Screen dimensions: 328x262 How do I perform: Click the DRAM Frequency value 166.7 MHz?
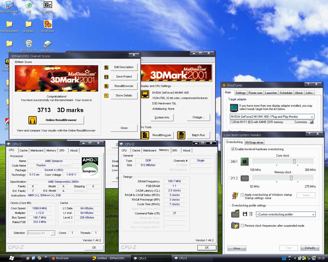[x=175, y=181]
